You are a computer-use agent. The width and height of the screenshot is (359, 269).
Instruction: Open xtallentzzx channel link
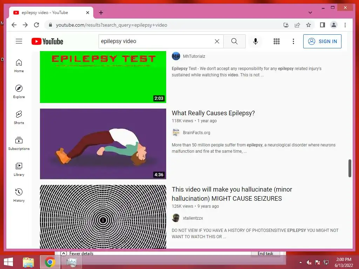click(x=193, y=218)
